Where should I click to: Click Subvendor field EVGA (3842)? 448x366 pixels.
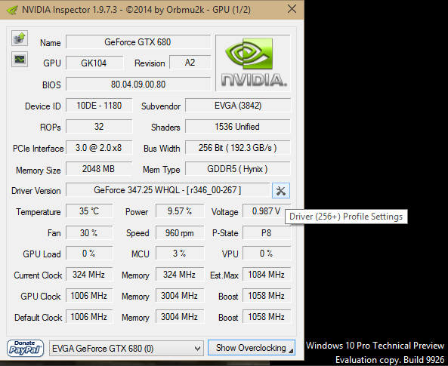point(238,106)
